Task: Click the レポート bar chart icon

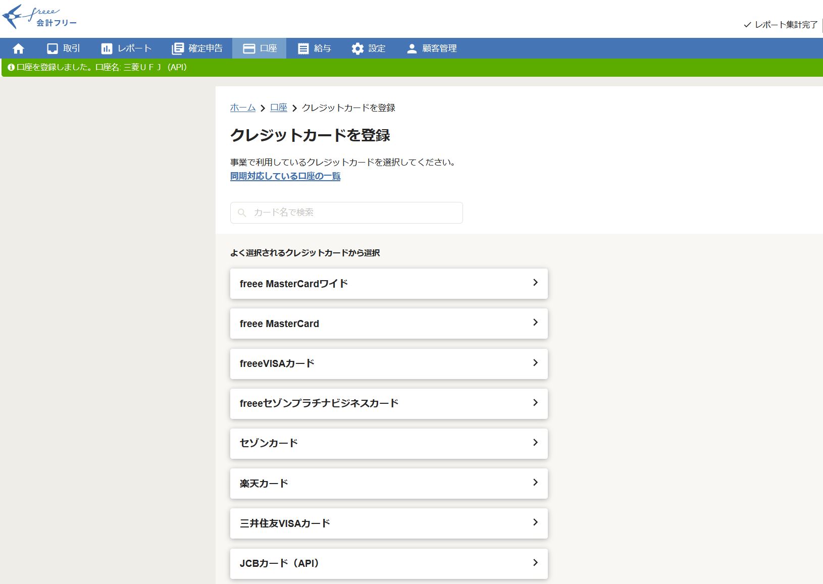Action: click(x=107, y=48)
